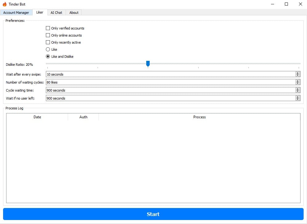Click the 'Cycle waiting time:' label
Screen dimensions: 307x224
click(x=20, y=90)
